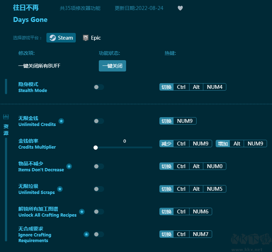Click the Steam logo icon
Screen dimensions: 272x252
point(52,38)
